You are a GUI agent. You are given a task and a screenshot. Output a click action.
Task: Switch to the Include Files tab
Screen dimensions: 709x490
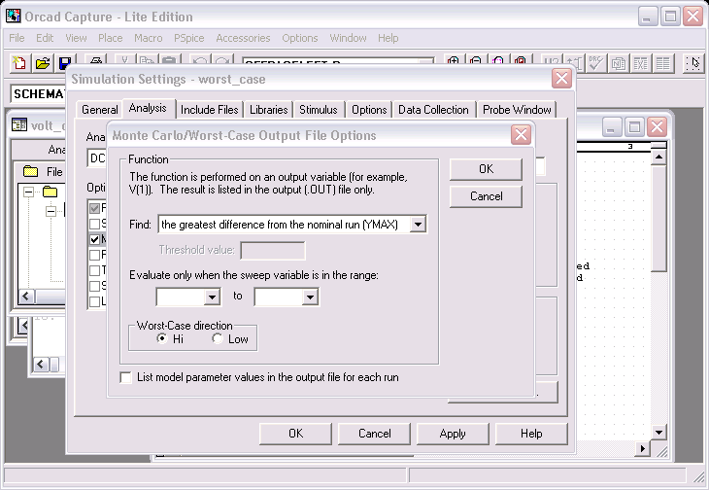210,110
